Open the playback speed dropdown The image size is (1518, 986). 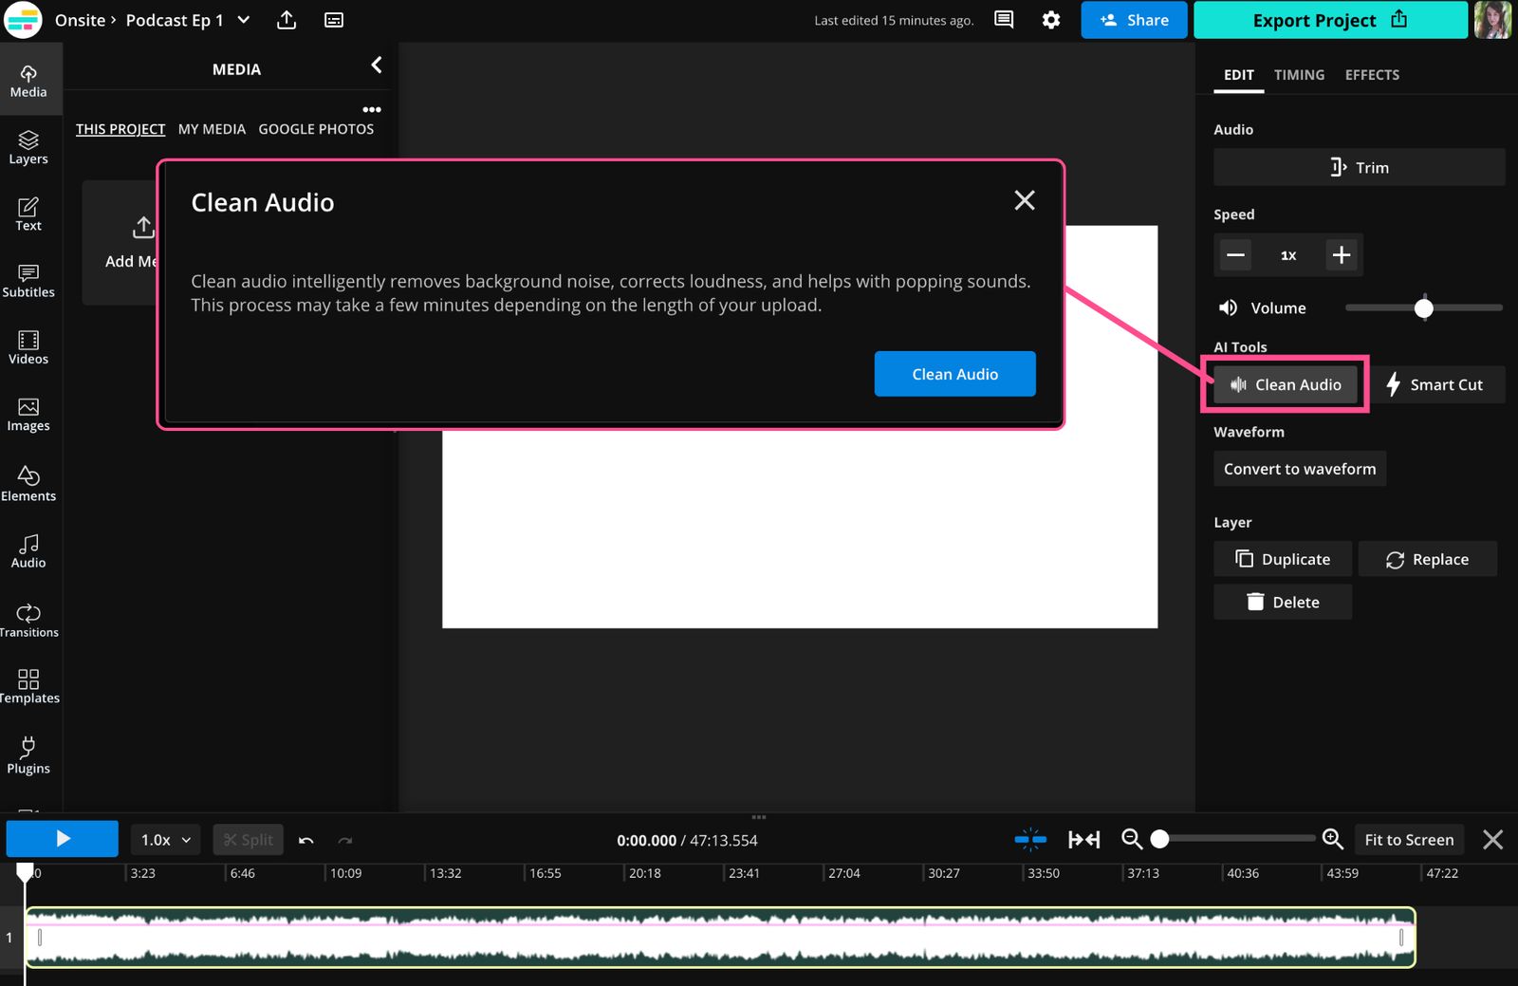164,839
